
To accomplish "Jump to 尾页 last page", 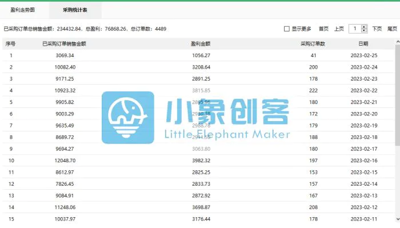I will tap(392, 29).
